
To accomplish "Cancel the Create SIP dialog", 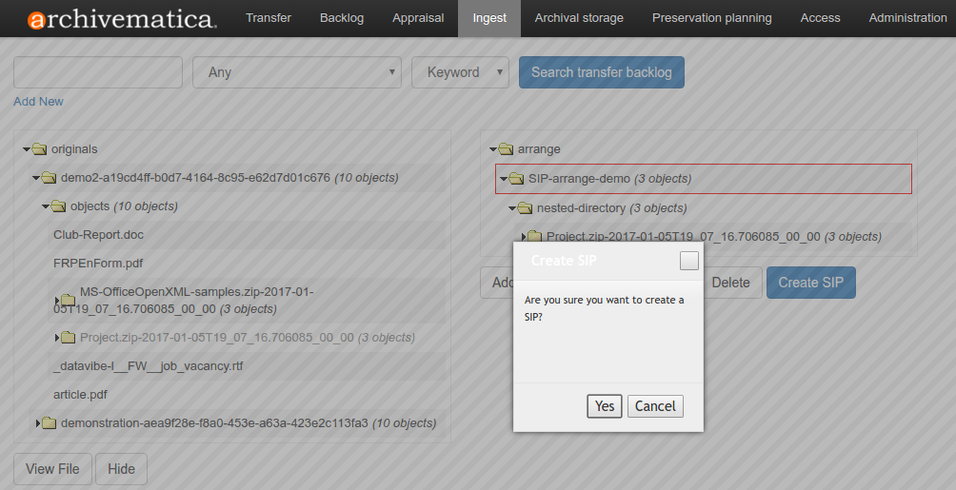I will [655, 406].
